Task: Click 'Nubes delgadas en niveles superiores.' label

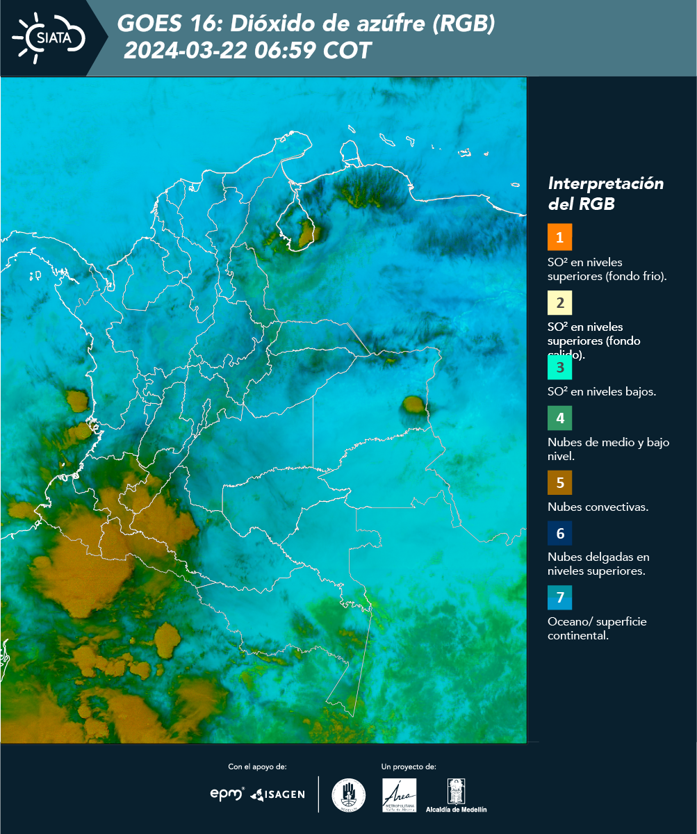Action: coord(598,564)
